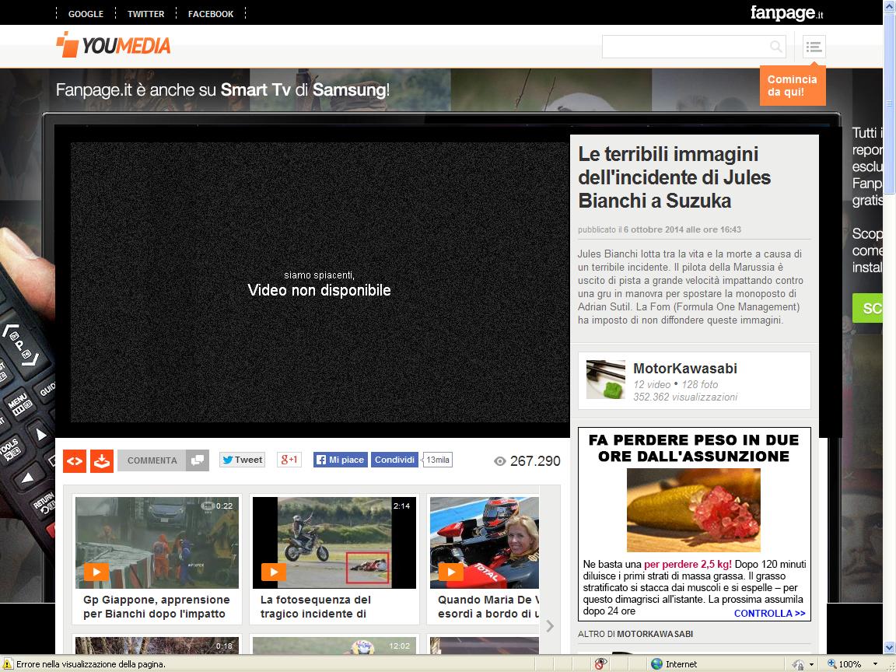Click the Jules Bianchi description paragraph

pyautogui.click(x=691, y=287)
